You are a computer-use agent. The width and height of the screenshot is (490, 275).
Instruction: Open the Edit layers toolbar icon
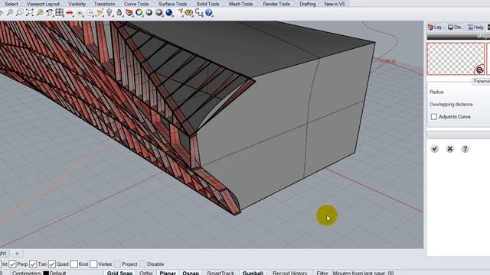tap(129, 13)
